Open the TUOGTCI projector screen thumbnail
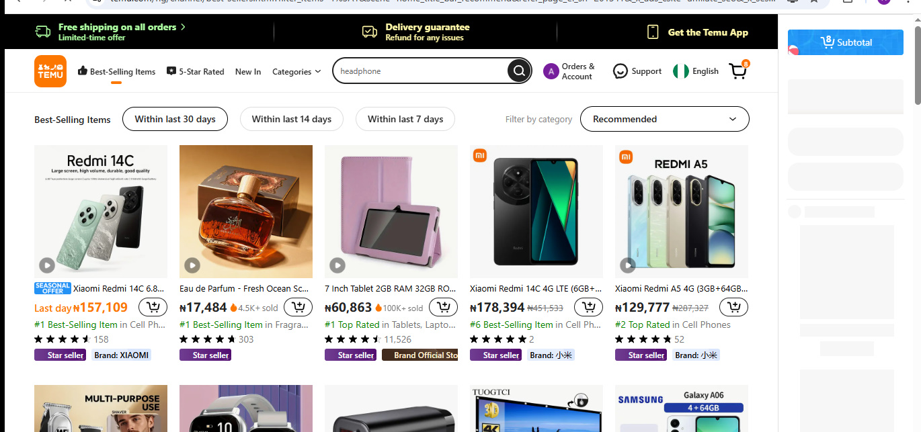 pos(536,408)
